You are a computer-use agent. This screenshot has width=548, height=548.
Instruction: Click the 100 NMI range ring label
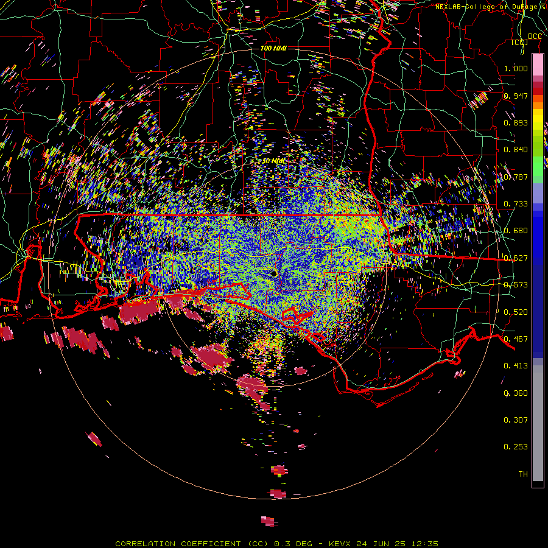[x=273, y=48]
